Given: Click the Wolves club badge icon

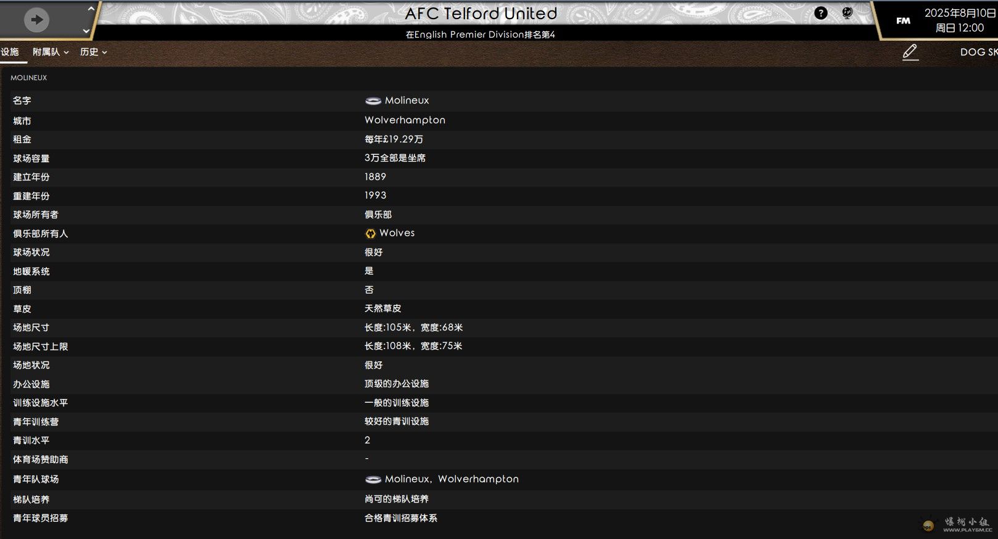Looking at the screenshot, I should (x=370, y=234).
